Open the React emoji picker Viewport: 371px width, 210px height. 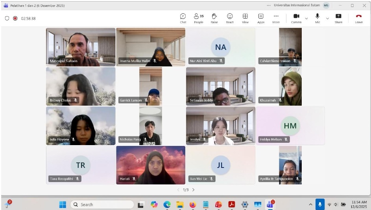[x=230, y=18]
